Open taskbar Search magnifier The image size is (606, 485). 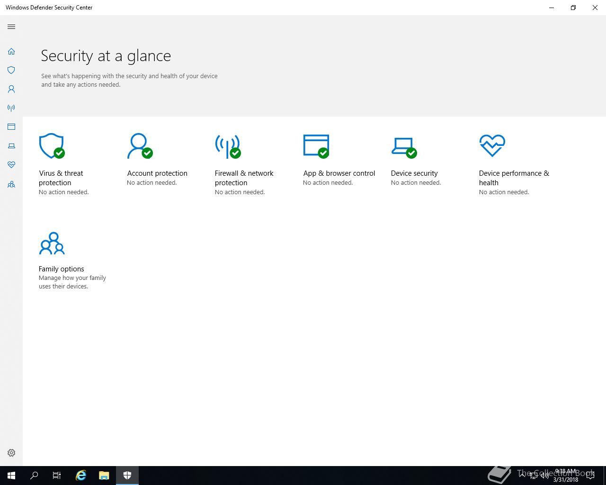coord(34,476)
